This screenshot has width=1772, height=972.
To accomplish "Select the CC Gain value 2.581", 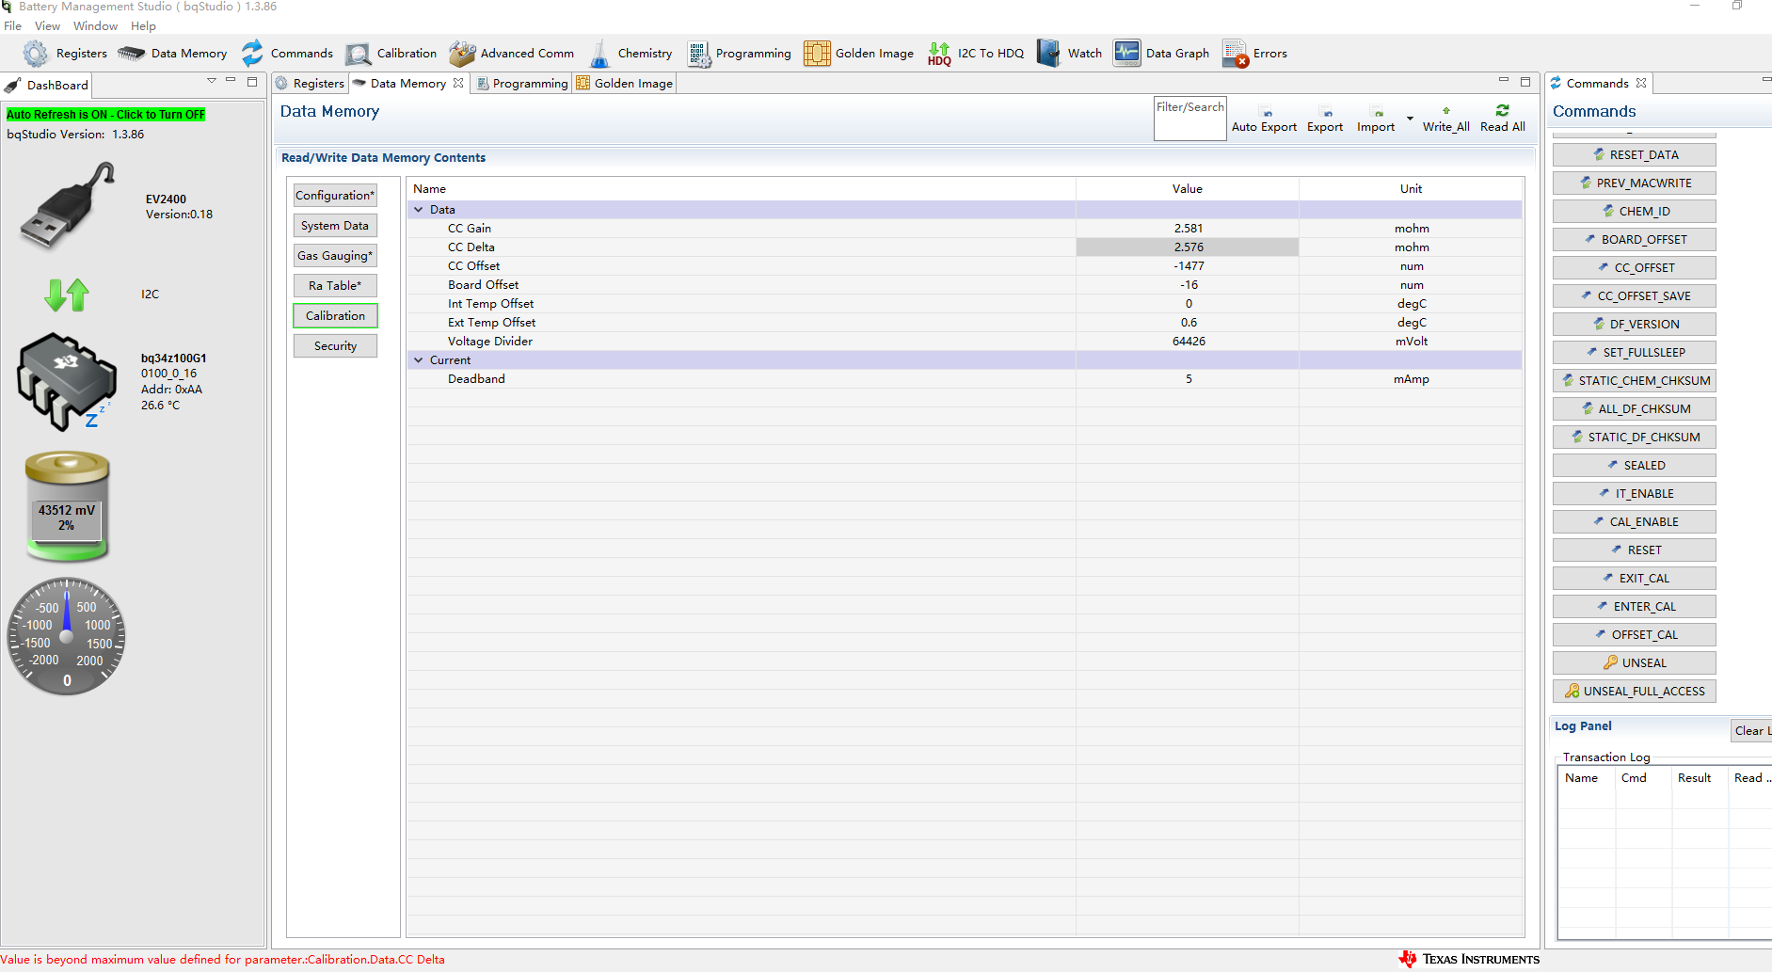I will tap(1188, 229).
